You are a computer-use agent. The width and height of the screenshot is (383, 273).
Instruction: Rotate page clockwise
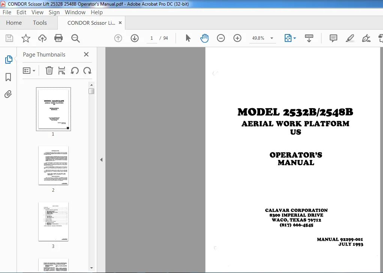(87, 71)
